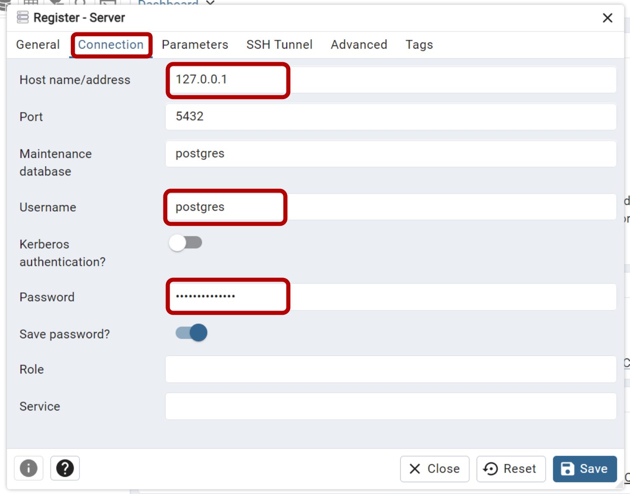Image resolution: width=630 pixels, height=494 pixels.
Task: Switch to the Tags tab
Action: 419,44
